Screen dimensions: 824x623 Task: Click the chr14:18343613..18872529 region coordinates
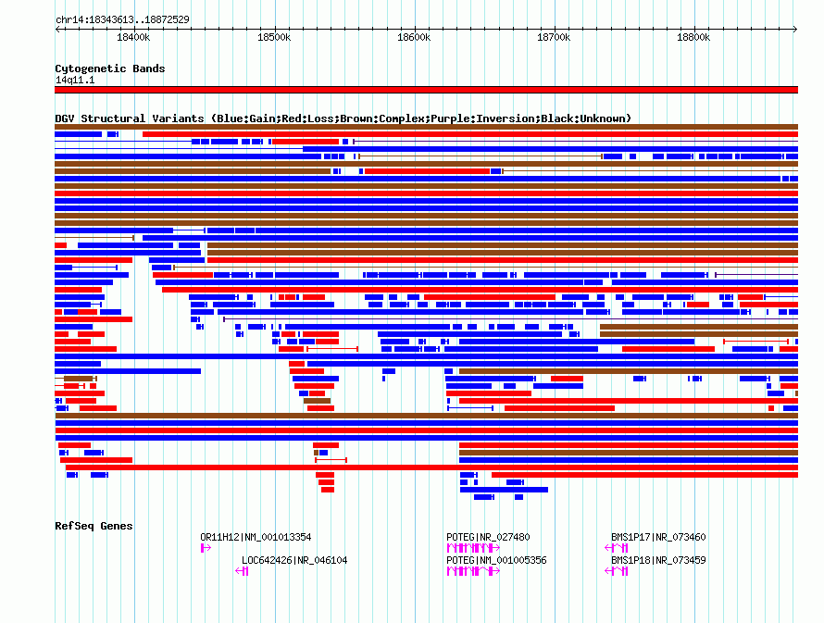122,19
